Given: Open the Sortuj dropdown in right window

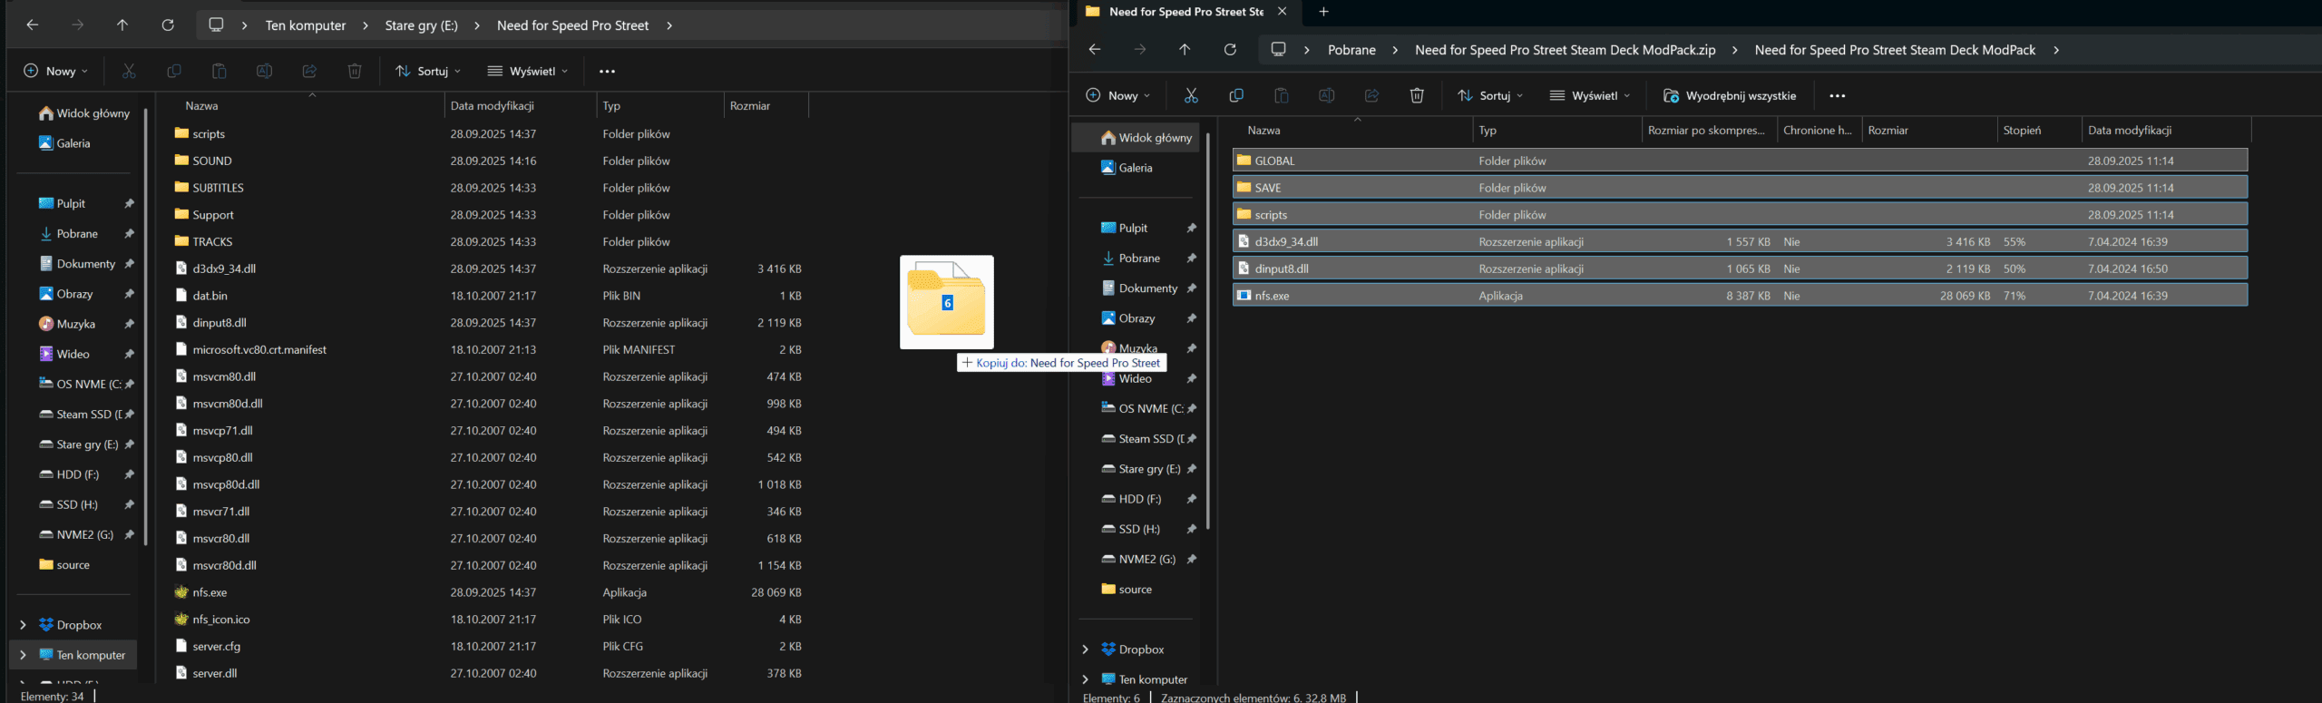Looking at the screenshot, I should 1490,95.
